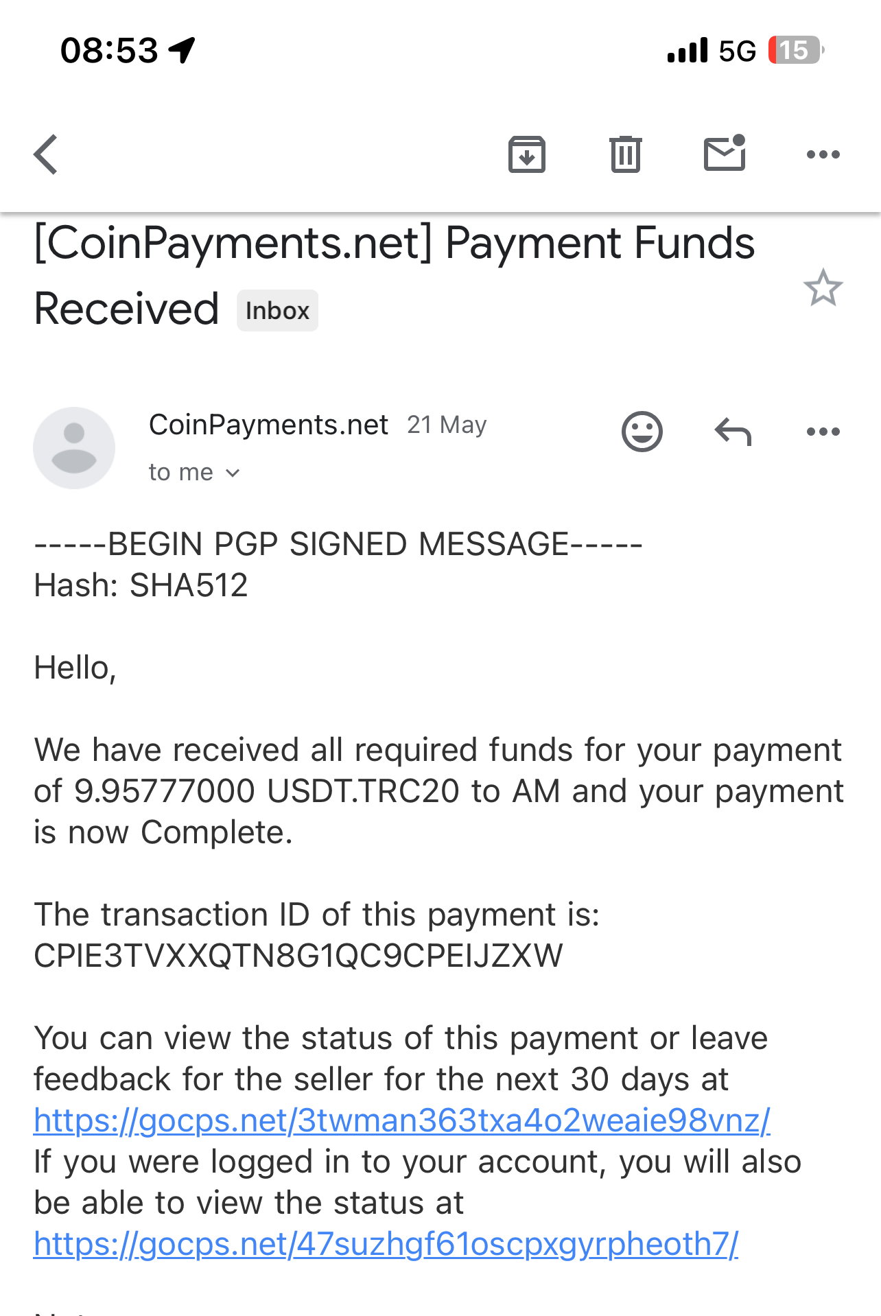
Task: Tap the email subject title text
Action: pos(395,275)
